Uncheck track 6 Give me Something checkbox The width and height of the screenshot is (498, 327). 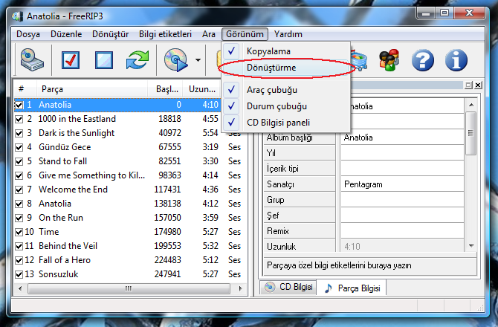tap(19, 175)
